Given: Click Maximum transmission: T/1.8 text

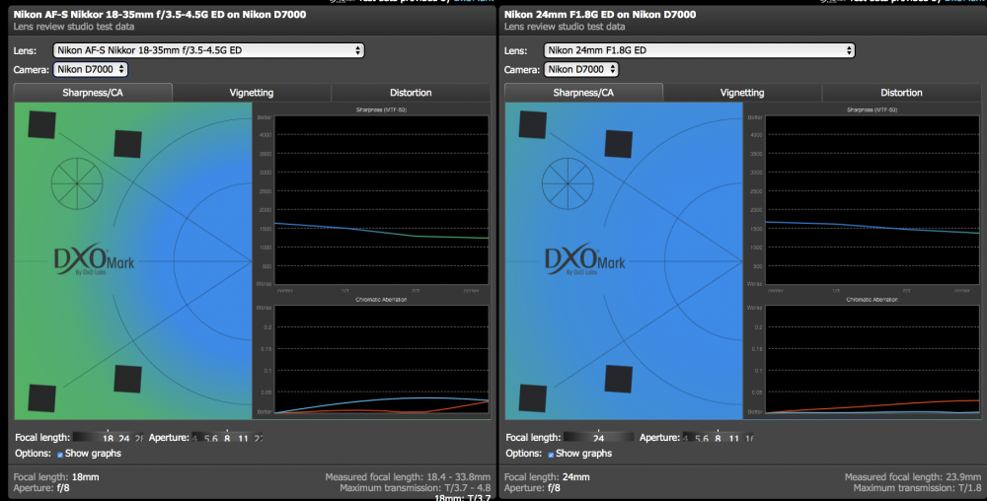Looking at the screenshot, I should click(917, 488).
